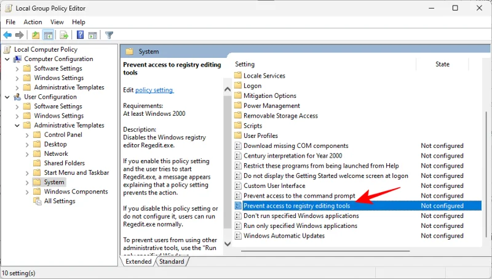Image resolution: width=492 pixels, height=279 pixels.
Task: Switch to the Standard tab
Action: point(172,262)
